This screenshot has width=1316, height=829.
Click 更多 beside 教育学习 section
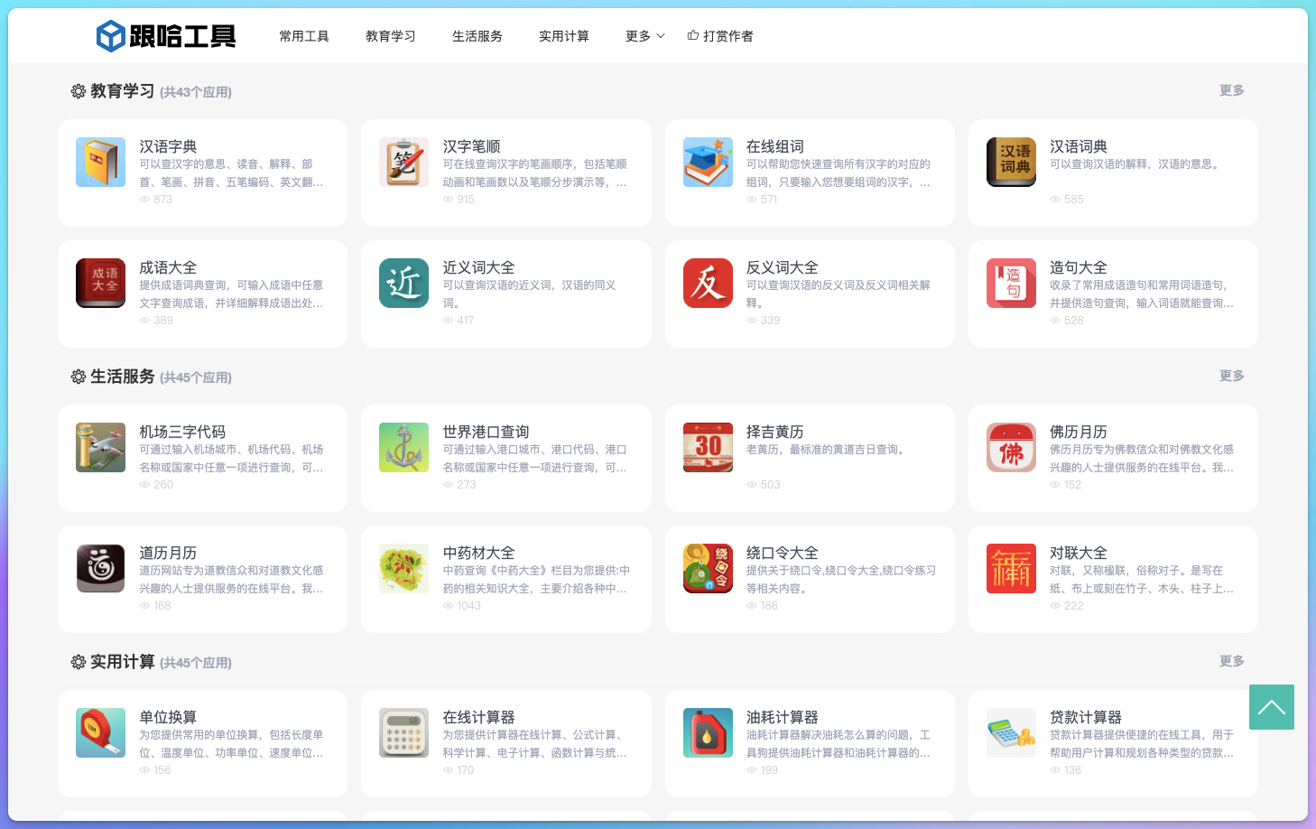[1231, 90]
